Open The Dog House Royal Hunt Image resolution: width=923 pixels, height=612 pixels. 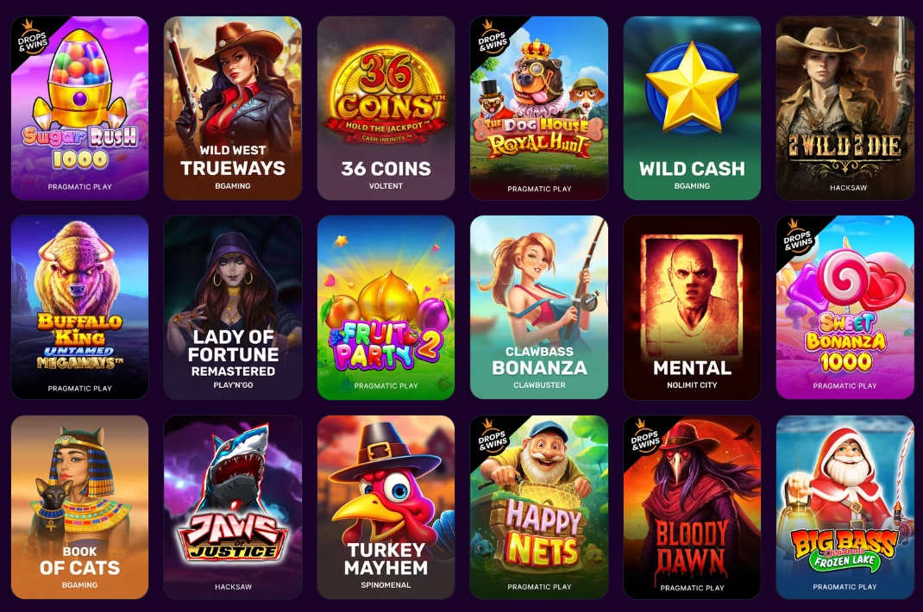pos(538,109)
